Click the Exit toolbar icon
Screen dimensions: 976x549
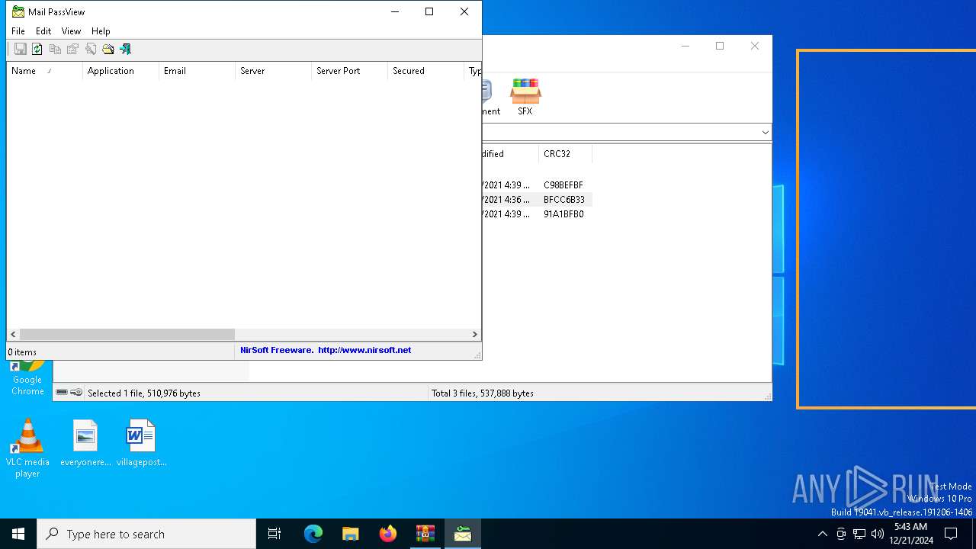pyautogui.click(x=126, y=49)
